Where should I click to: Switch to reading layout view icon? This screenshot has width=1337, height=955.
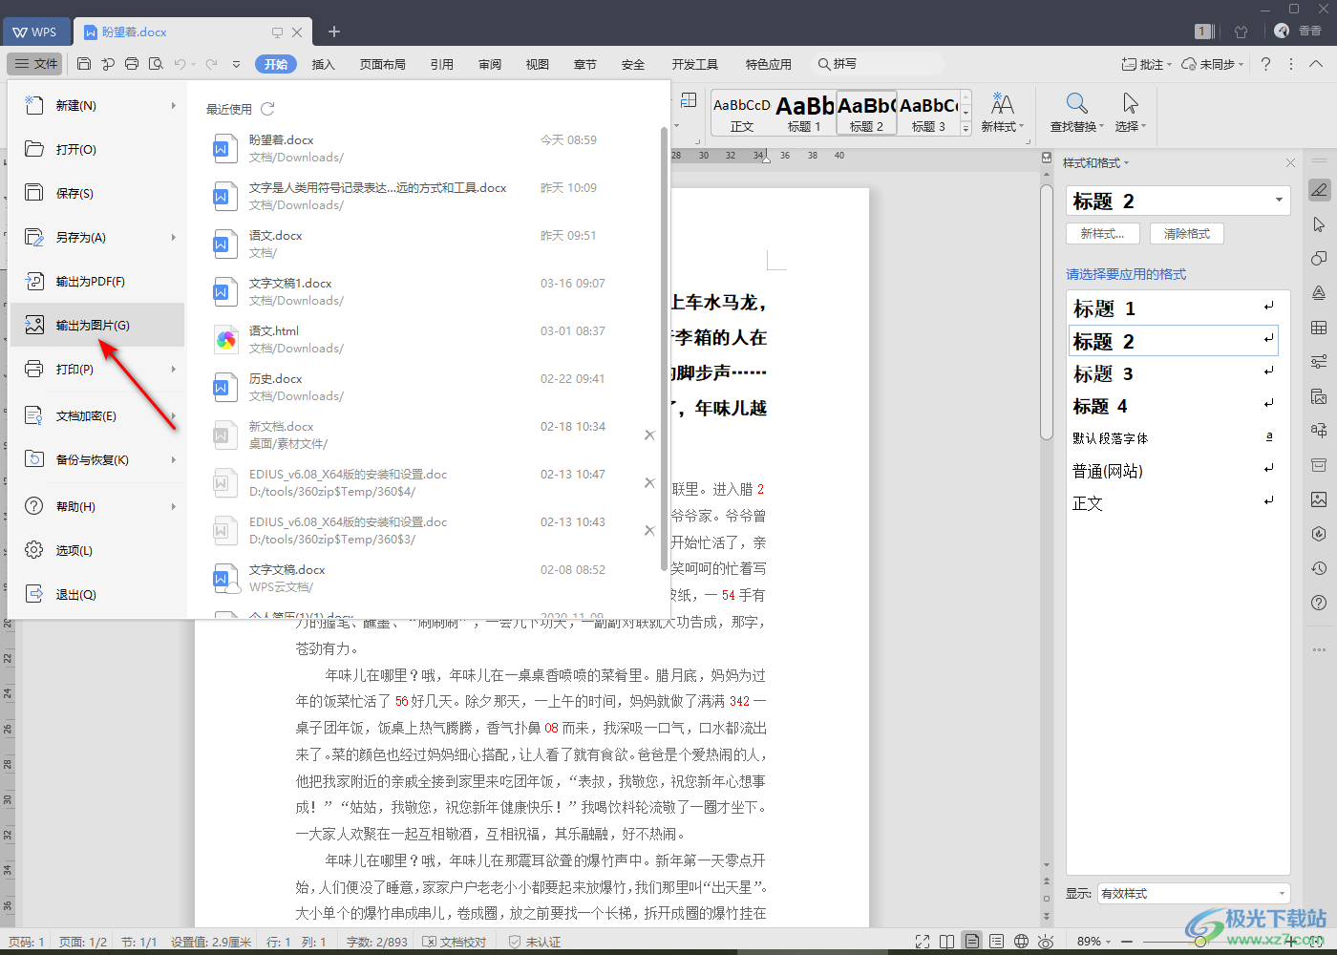[x=946, y=942]
